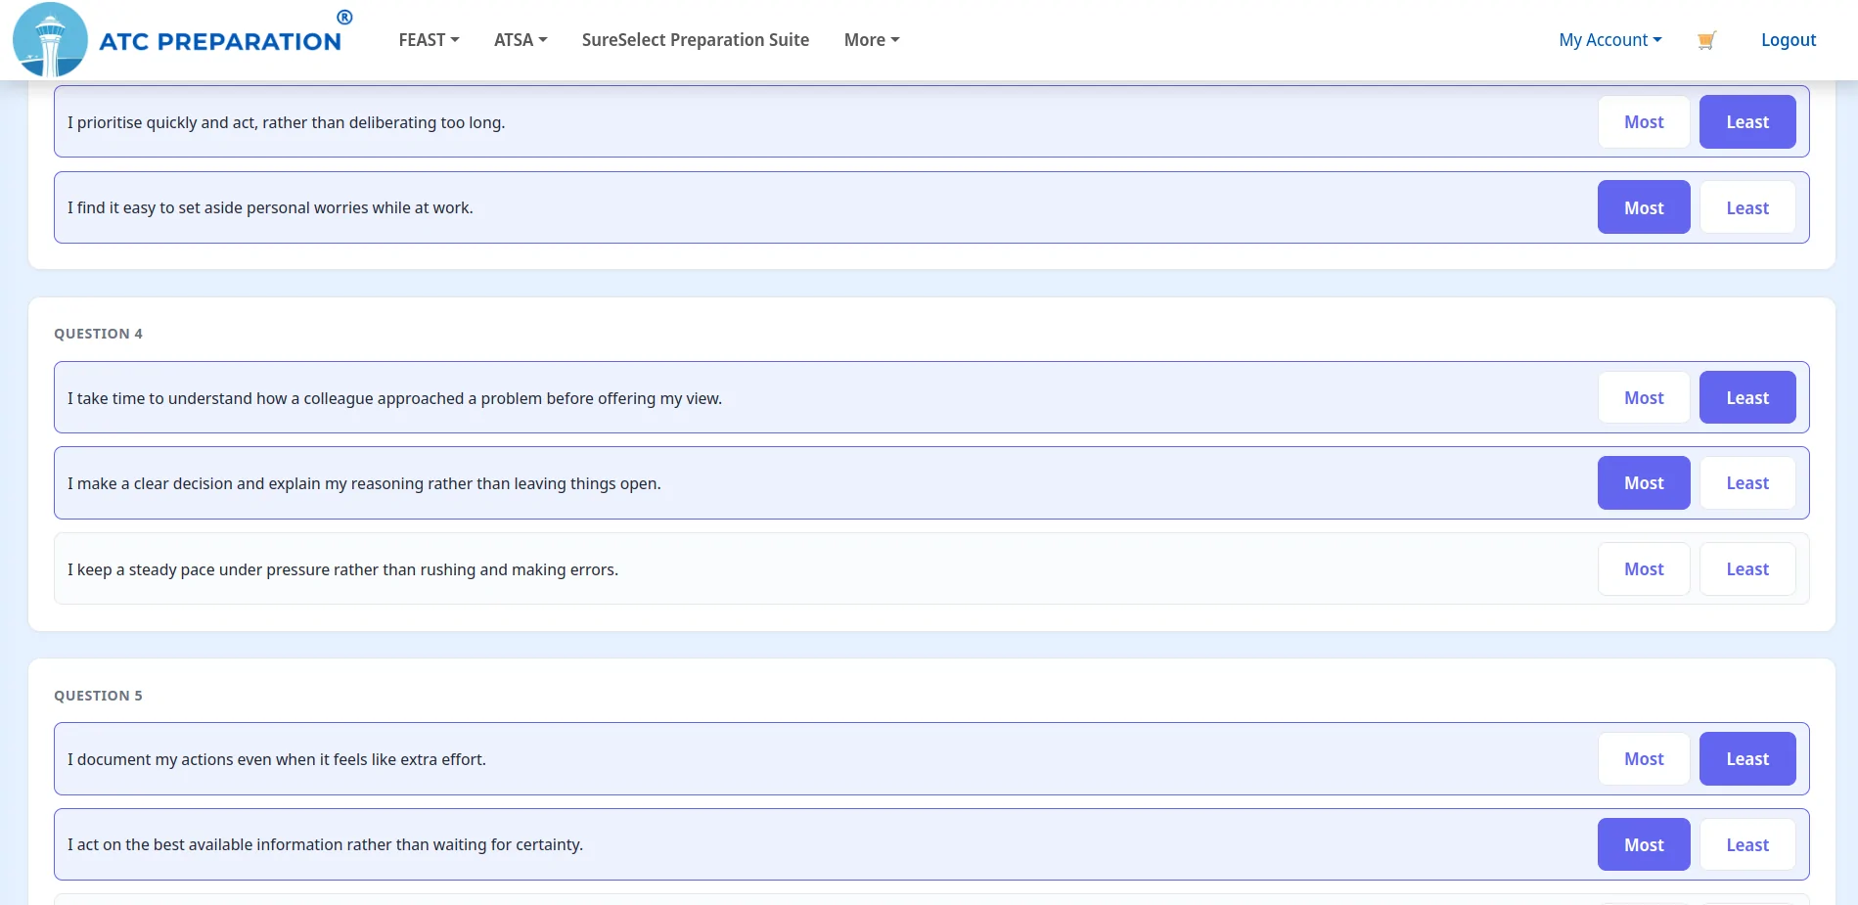1858x905 pixels.
Task: Select Least for 'understand how a colleague approached'
Action: point(1747,398)
